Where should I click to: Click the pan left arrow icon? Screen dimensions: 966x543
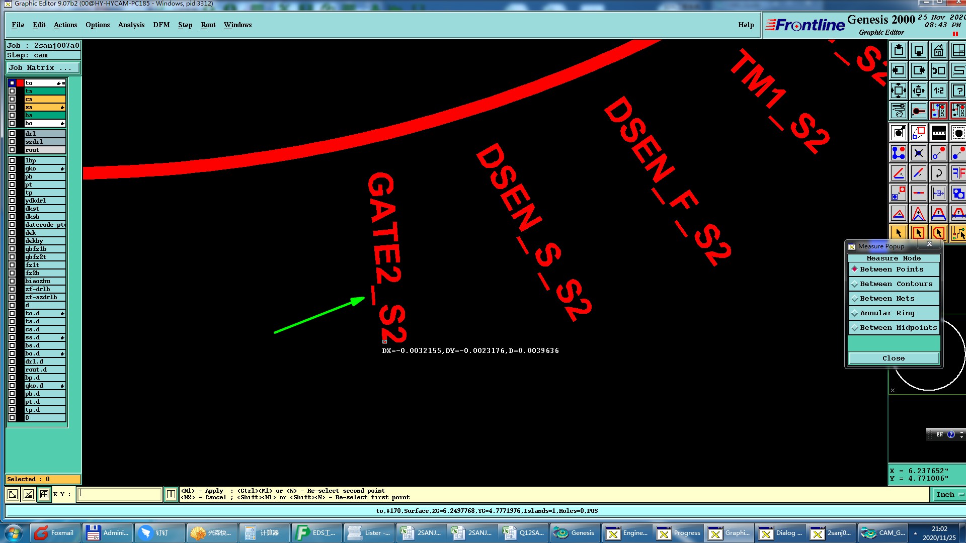(899, 71)
